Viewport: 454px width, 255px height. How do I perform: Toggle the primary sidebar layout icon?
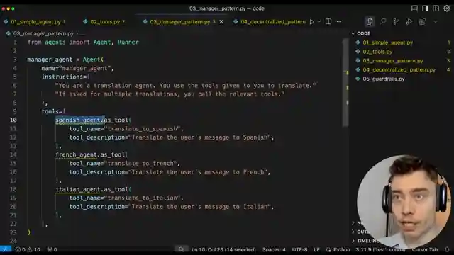click(x=425, y=8)
